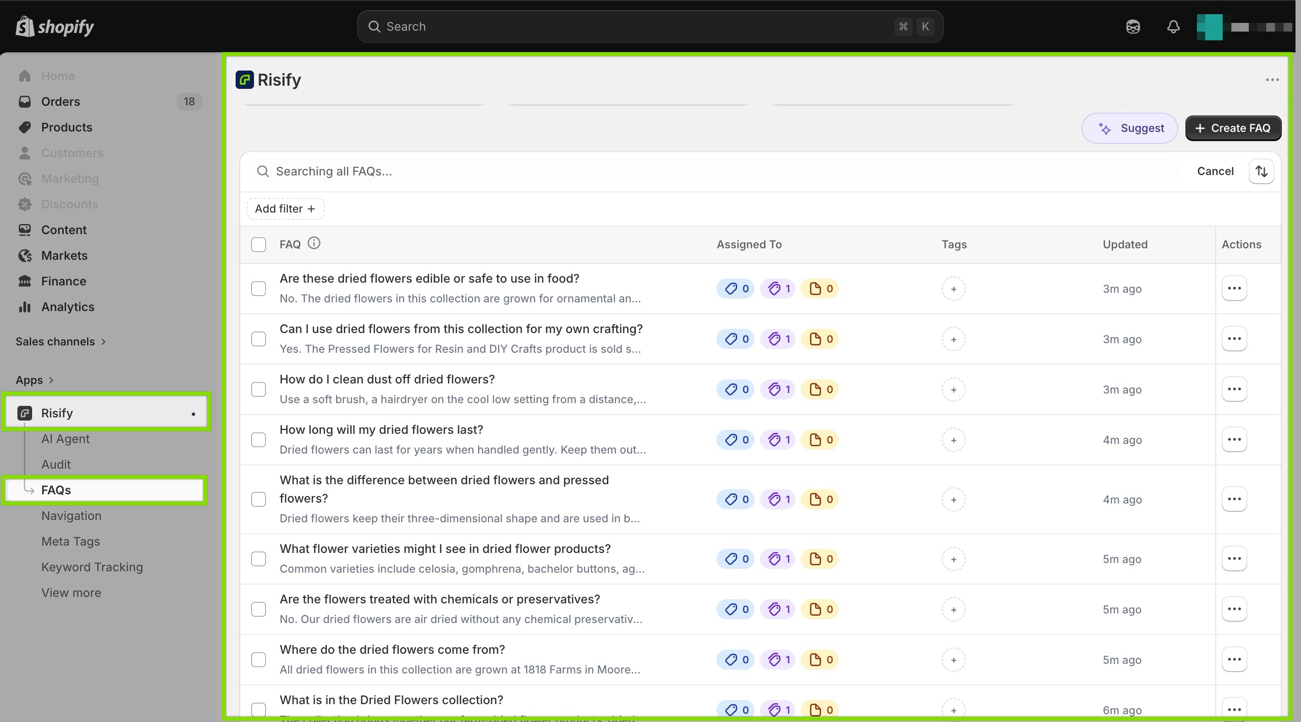Click the Orders icon in sidebar

[x=24, y=101]
